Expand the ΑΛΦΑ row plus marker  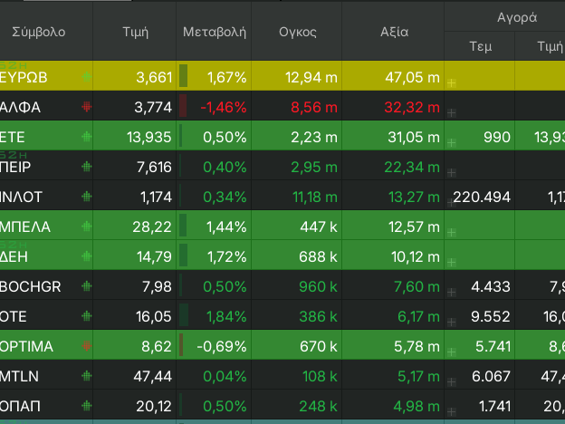coord(451,112)
